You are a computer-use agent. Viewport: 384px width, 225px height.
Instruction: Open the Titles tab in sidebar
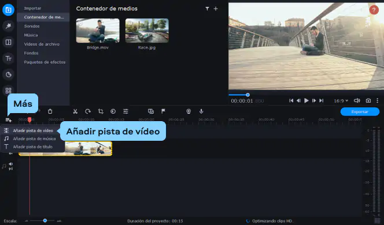click(x=8, y=58)
